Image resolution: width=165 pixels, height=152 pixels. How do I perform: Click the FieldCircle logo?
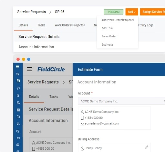pos(51,69)
